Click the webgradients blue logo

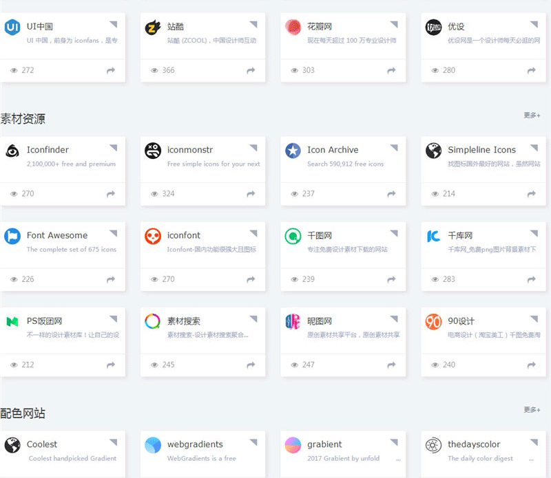[153, 446]
